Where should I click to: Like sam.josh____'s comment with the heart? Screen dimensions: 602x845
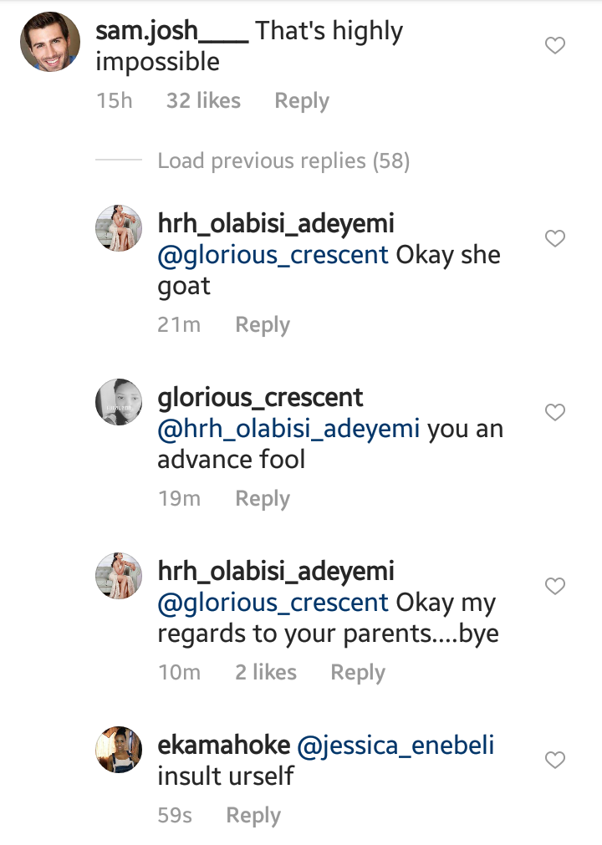point(555,46)
